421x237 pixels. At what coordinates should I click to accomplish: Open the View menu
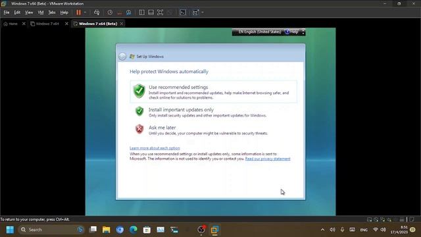pyautogui.click(x=29, y=13)
